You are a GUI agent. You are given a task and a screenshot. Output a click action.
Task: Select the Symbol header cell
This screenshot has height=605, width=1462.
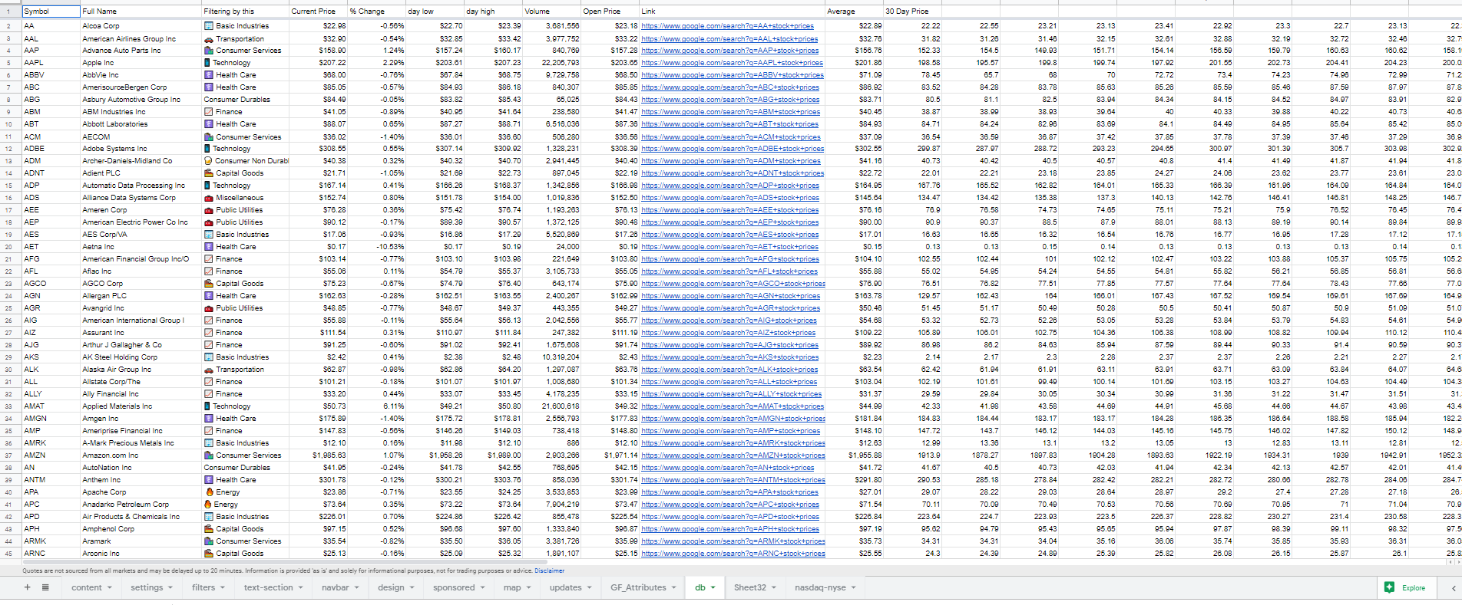coord(51,12)
